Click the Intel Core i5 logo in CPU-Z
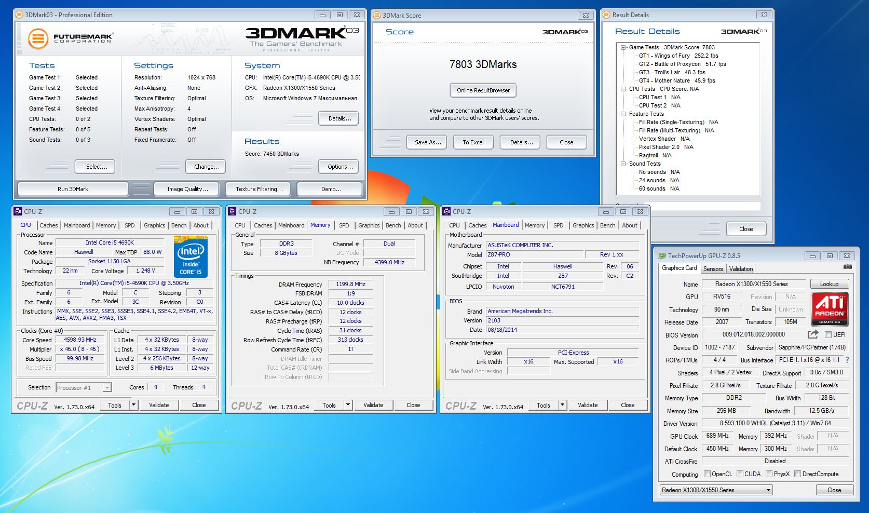 pos(191,257)
